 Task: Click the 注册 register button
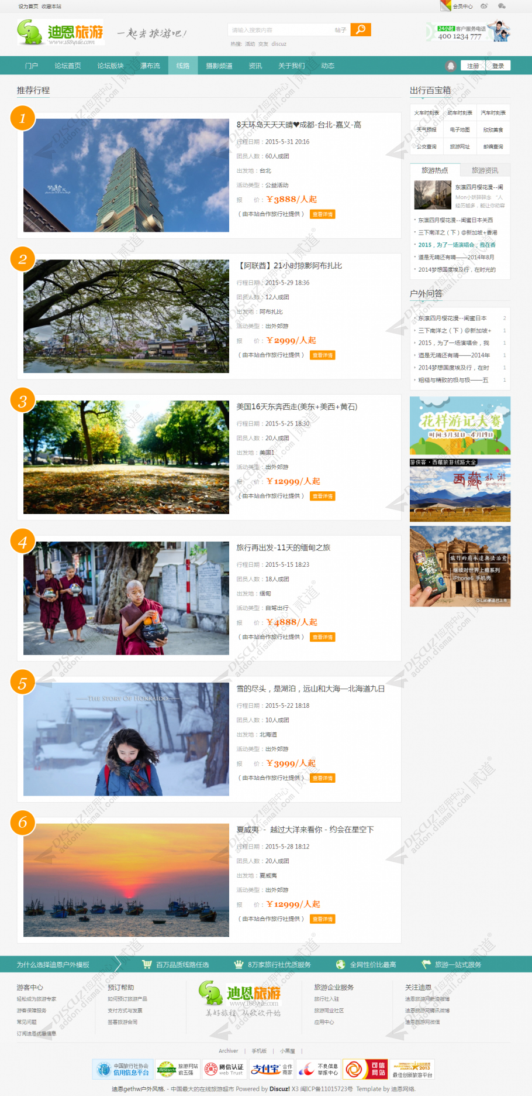coord(473,66)
